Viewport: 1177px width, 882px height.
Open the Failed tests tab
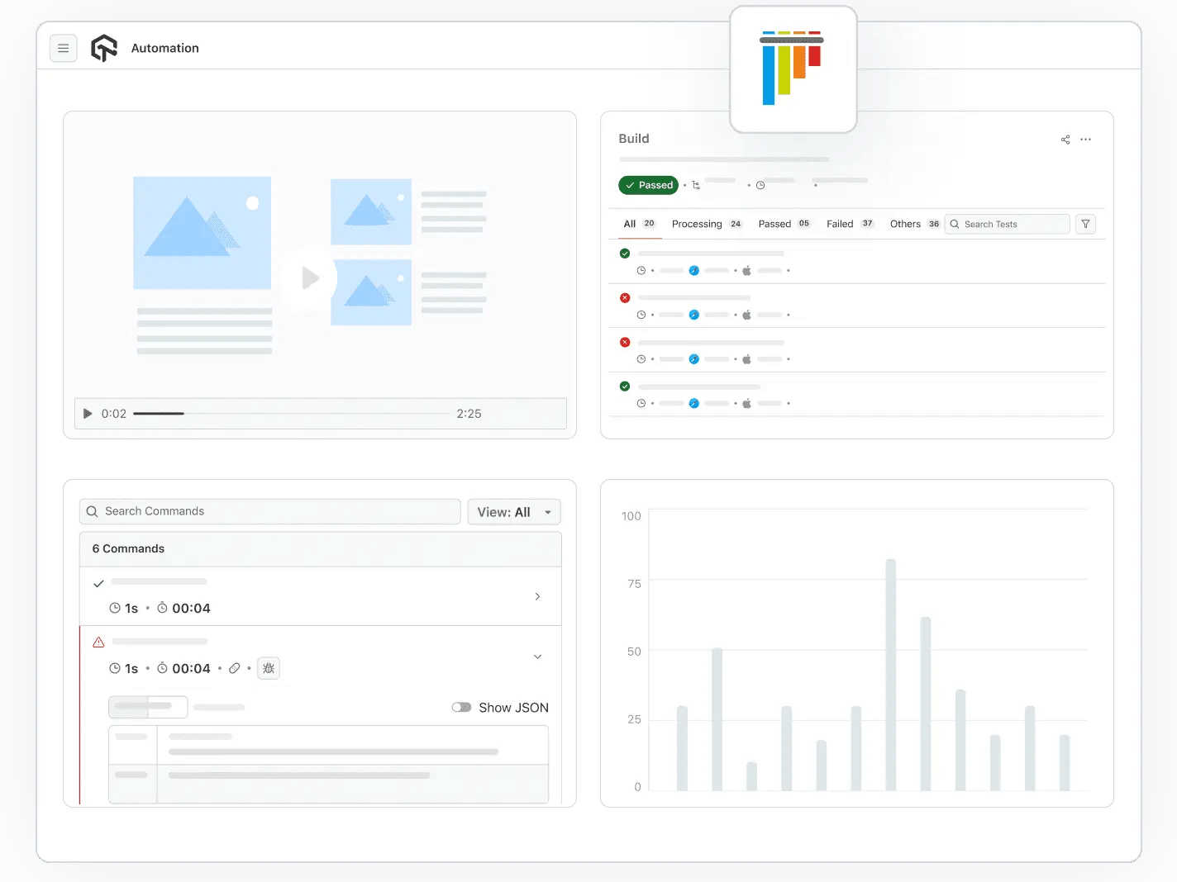[x=850, y=224]
